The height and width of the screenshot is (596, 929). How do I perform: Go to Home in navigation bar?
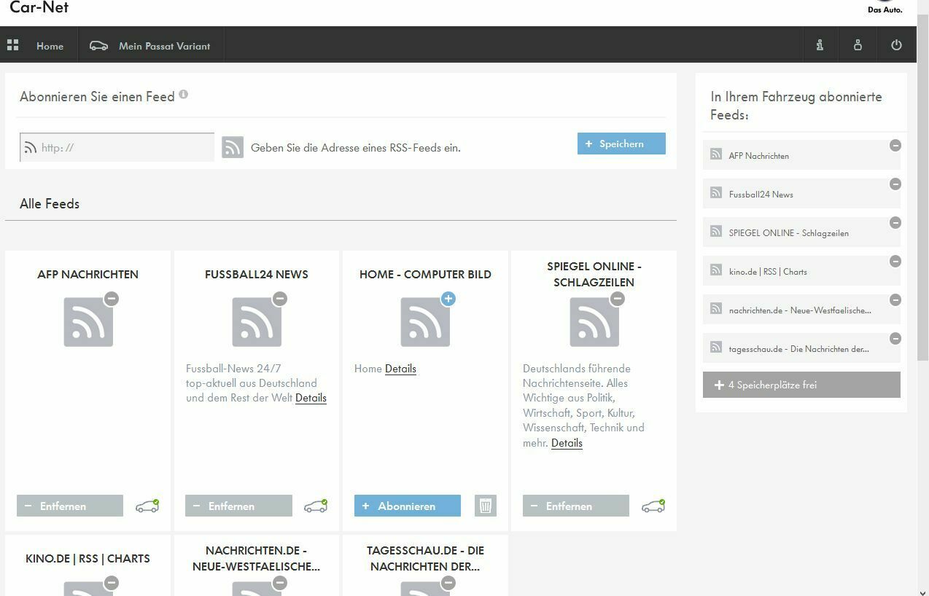[x=50, y=46]
